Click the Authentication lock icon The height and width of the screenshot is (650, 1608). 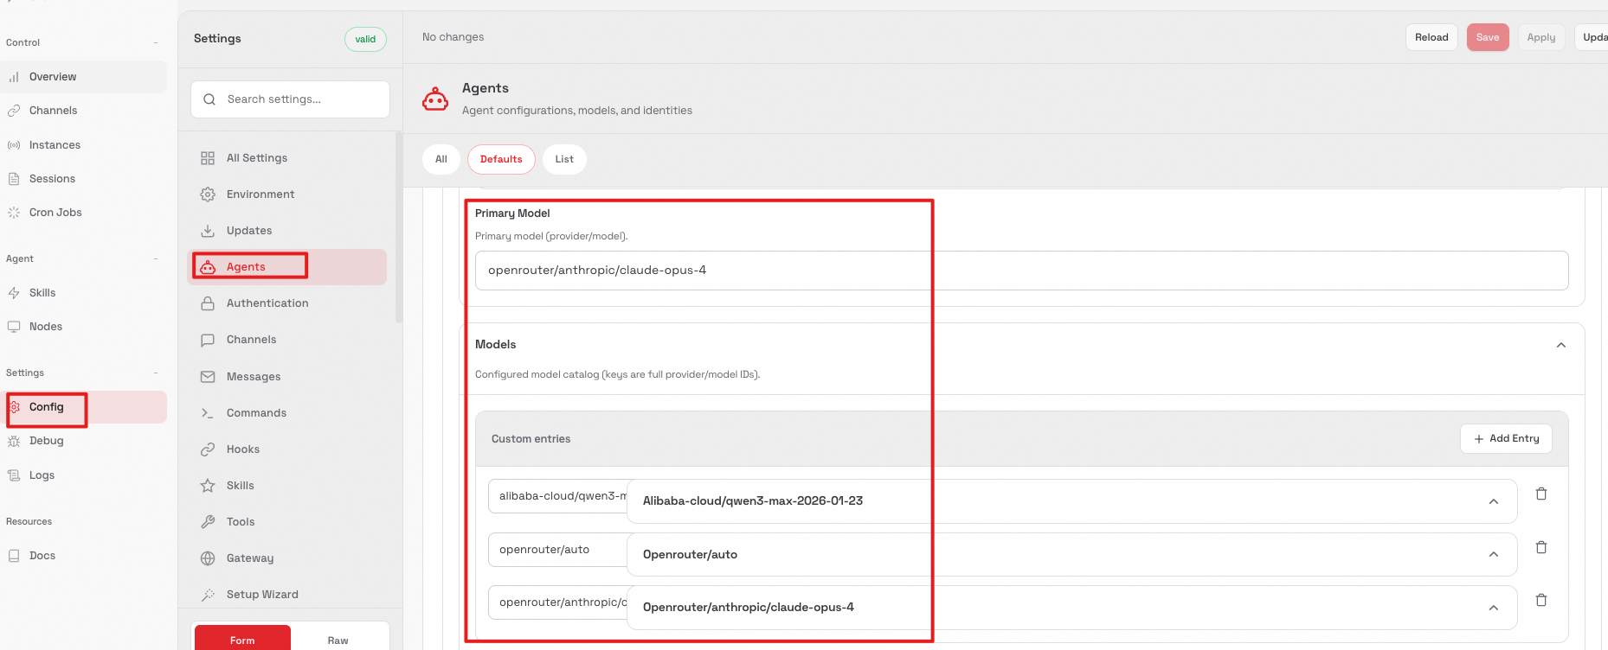coord(208,303)
